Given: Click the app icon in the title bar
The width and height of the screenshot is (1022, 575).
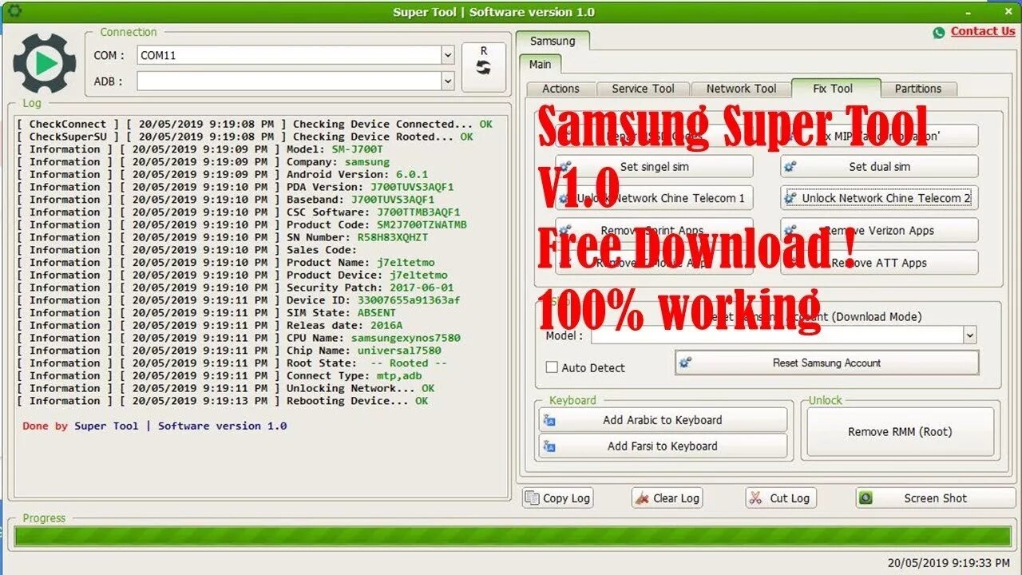Looking at the screenshot, I should pos(14,11).
